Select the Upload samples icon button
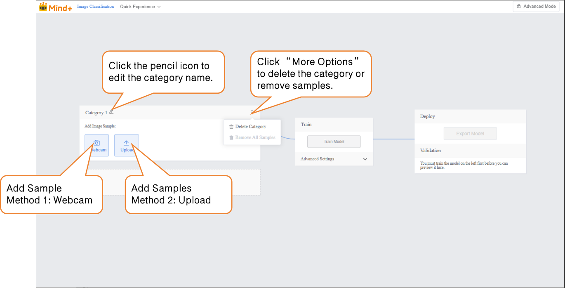The width and height of the screenshot is (565, 288). pyautogui.click(x=127, y=145)
